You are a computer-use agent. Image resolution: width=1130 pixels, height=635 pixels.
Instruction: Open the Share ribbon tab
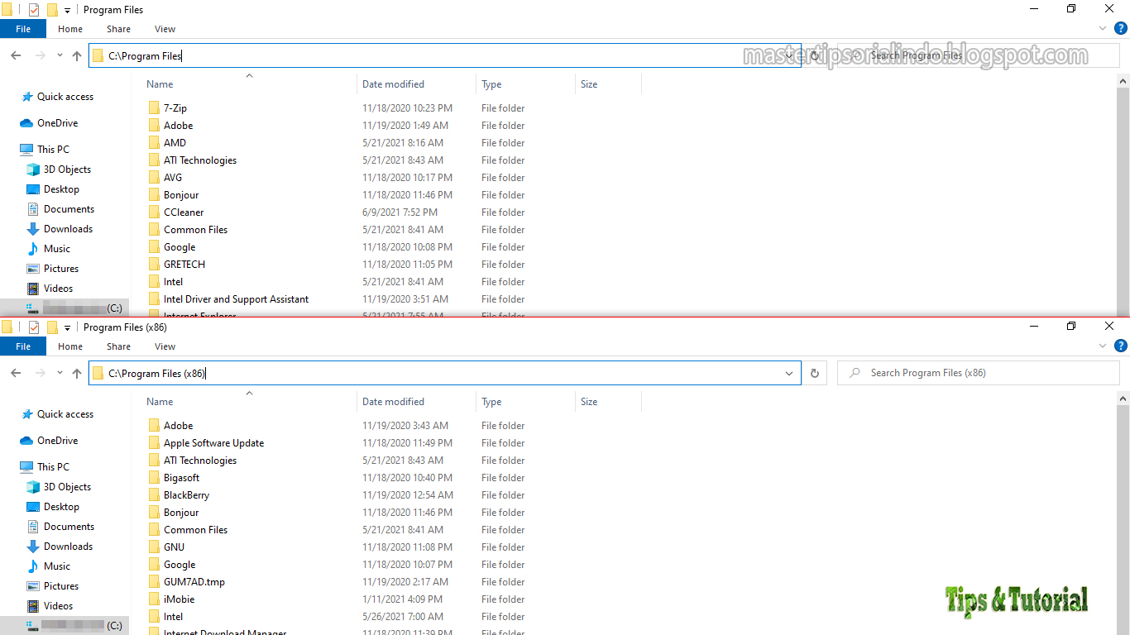(x=117, y=28)
